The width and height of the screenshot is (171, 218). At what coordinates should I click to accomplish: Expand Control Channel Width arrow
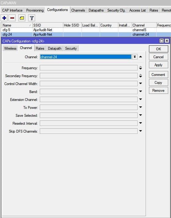click(x=141, y=84)
